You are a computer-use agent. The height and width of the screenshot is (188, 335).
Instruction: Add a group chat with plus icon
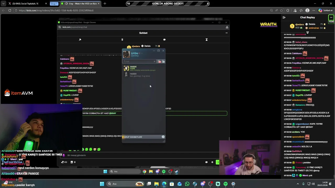click(163, 137)
